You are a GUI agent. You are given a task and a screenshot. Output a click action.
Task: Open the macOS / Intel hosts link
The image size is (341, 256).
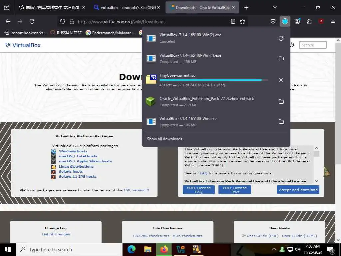coord(78,156)
